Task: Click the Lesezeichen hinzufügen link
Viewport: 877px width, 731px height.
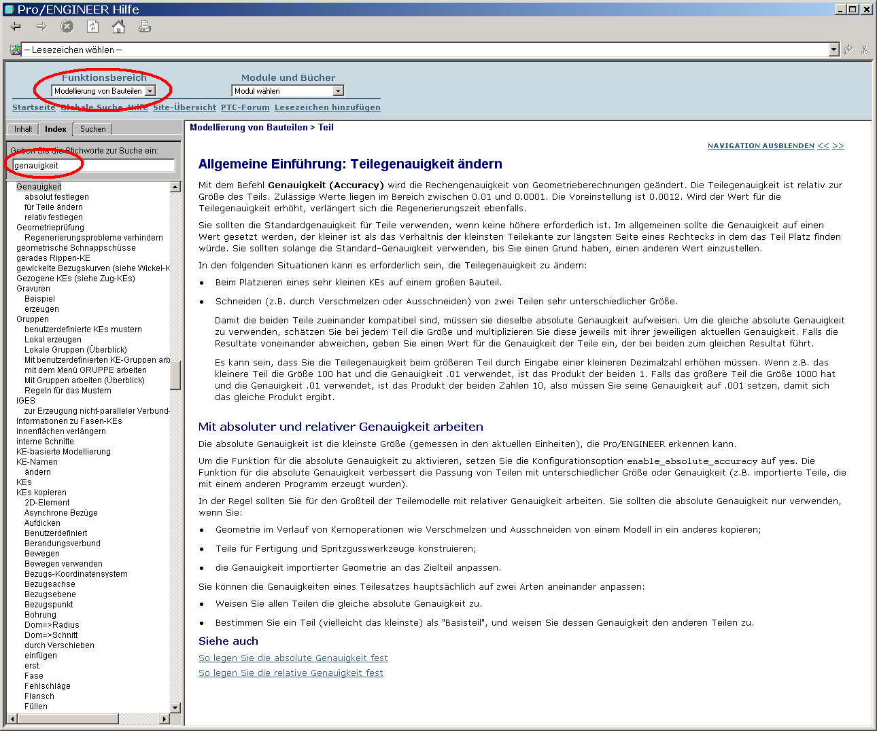Action: (x=328, y=107)
